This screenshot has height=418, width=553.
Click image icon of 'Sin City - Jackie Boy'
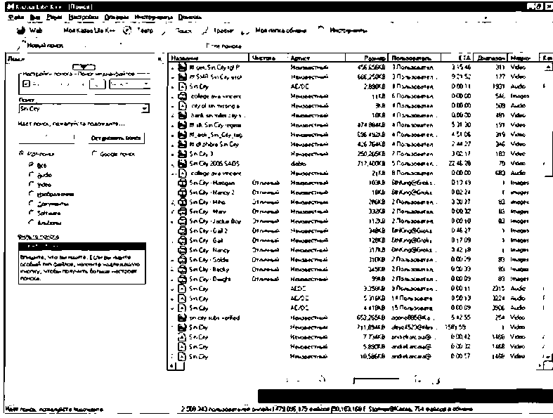coord(182,221)
